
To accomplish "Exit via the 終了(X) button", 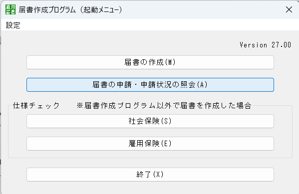I will [150, 175].
